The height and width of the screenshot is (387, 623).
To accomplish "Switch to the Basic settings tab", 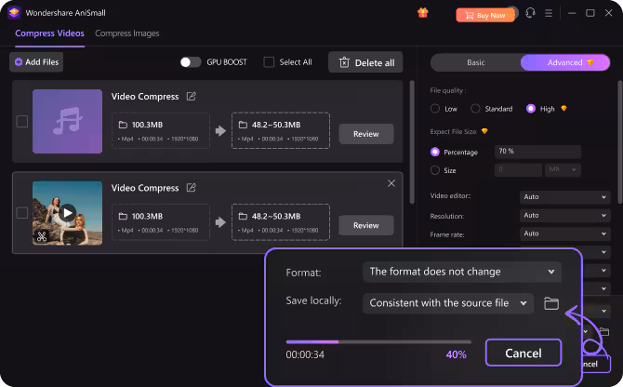I will click(x=475, y=62).
